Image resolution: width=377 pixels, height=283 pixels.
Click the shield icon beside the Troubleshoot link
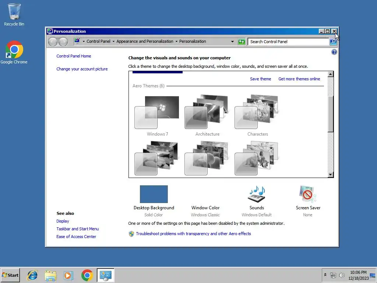(131, 234)
